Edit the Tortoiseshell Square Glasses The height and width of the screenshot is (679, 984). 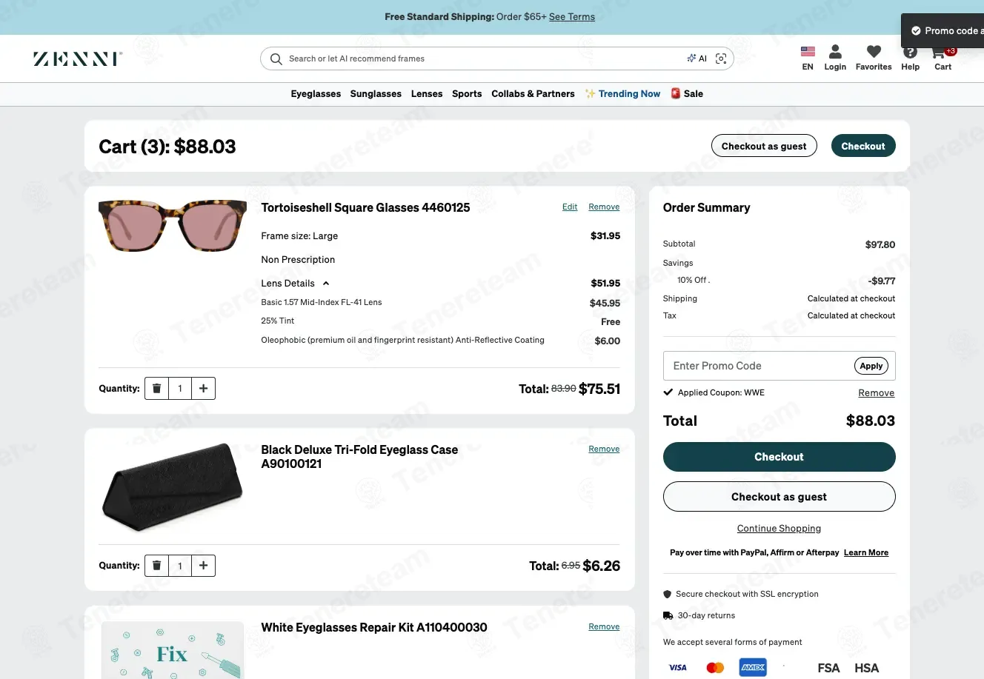coord(570,207)
